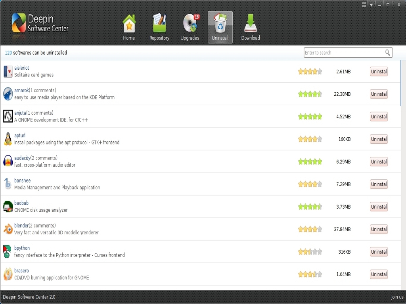Uninstall apturl
Viewport: 406px width, 304px height.
click(379, 139)
